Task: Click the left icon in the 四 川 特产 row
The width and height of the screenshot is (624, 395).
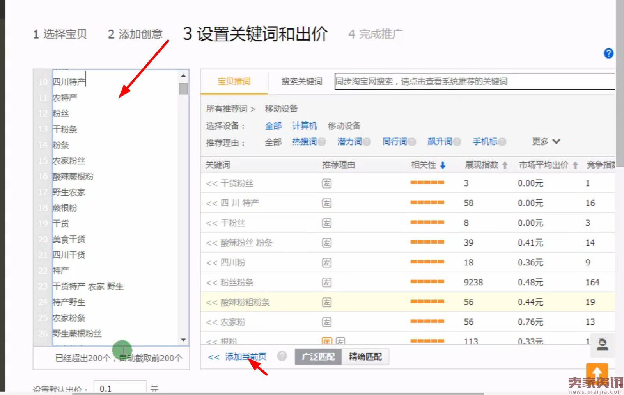Action: 326,203
